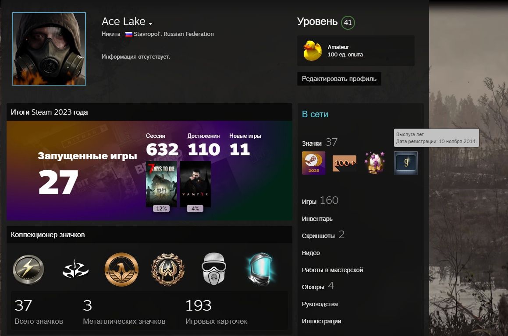508x336 pixels.
Task: Click the 37 Всего значков total
Action: coord(39,312)
